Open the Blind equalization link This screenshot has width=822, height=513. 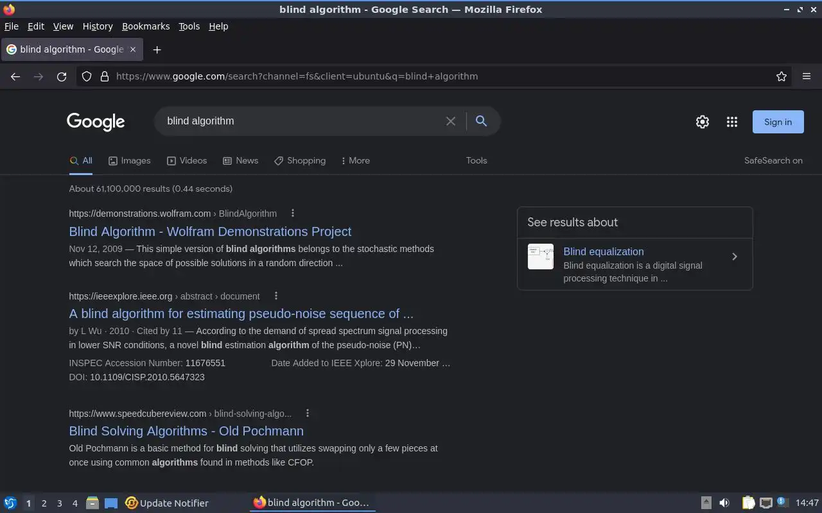click(604, 252)
